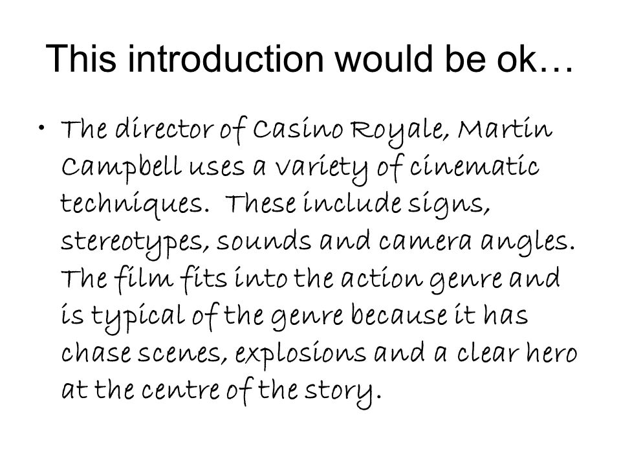Click the slide title 'This introduction would be ok…'
The height and width of the screenshot is (466, 621).
click(x=309, y=59)
